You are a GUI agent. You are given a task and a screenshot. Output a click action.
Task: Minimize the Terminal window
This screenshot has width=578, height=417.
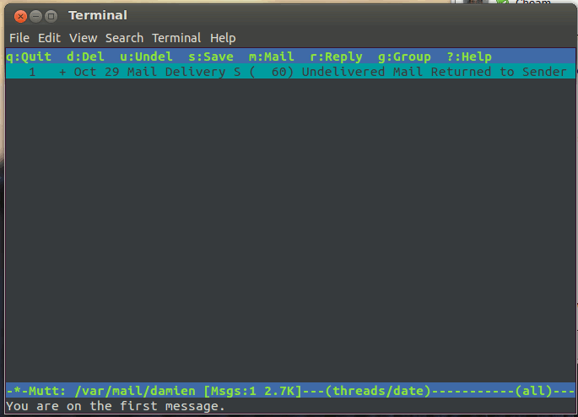coord(35,16)
